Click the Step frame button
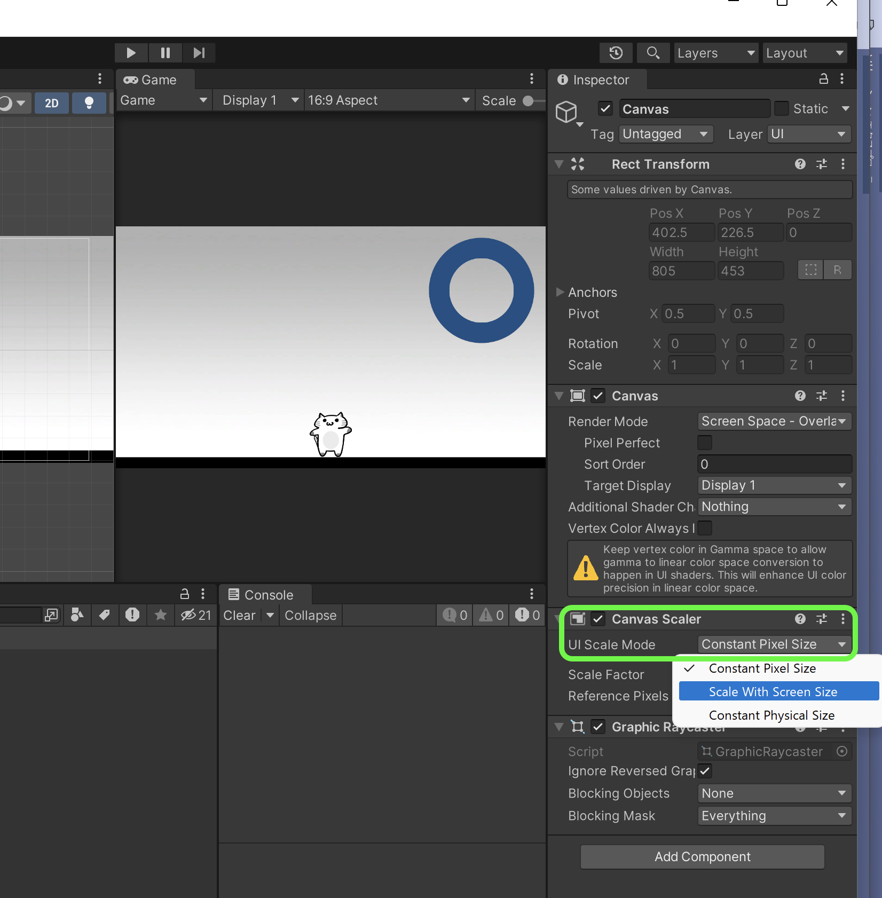 click(x=199, y=53)
